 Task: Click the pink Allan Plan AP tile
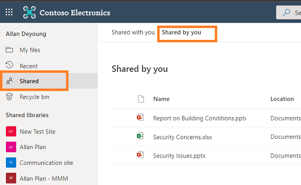click(x=11, y=147)
